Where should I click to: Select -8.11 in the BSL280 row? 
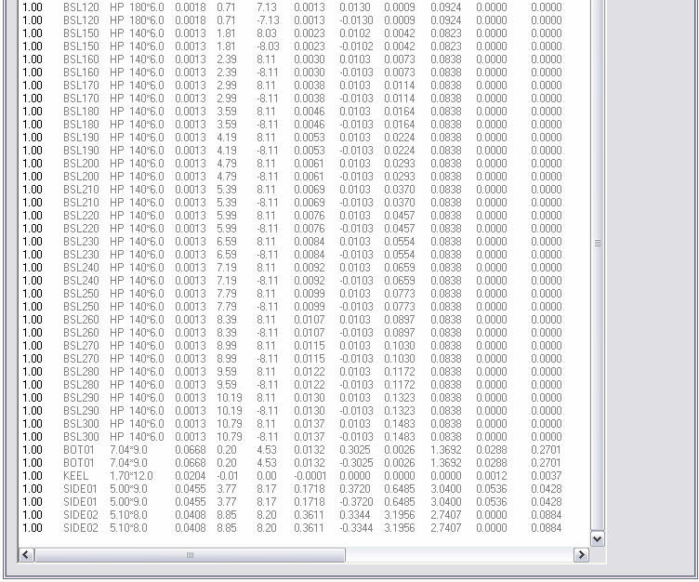coord(268,385)
